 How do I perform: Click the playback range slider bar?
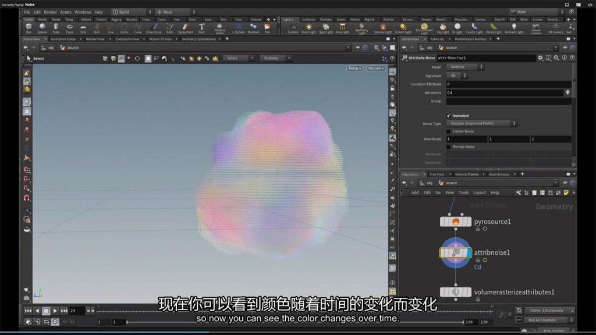(295, 322)
